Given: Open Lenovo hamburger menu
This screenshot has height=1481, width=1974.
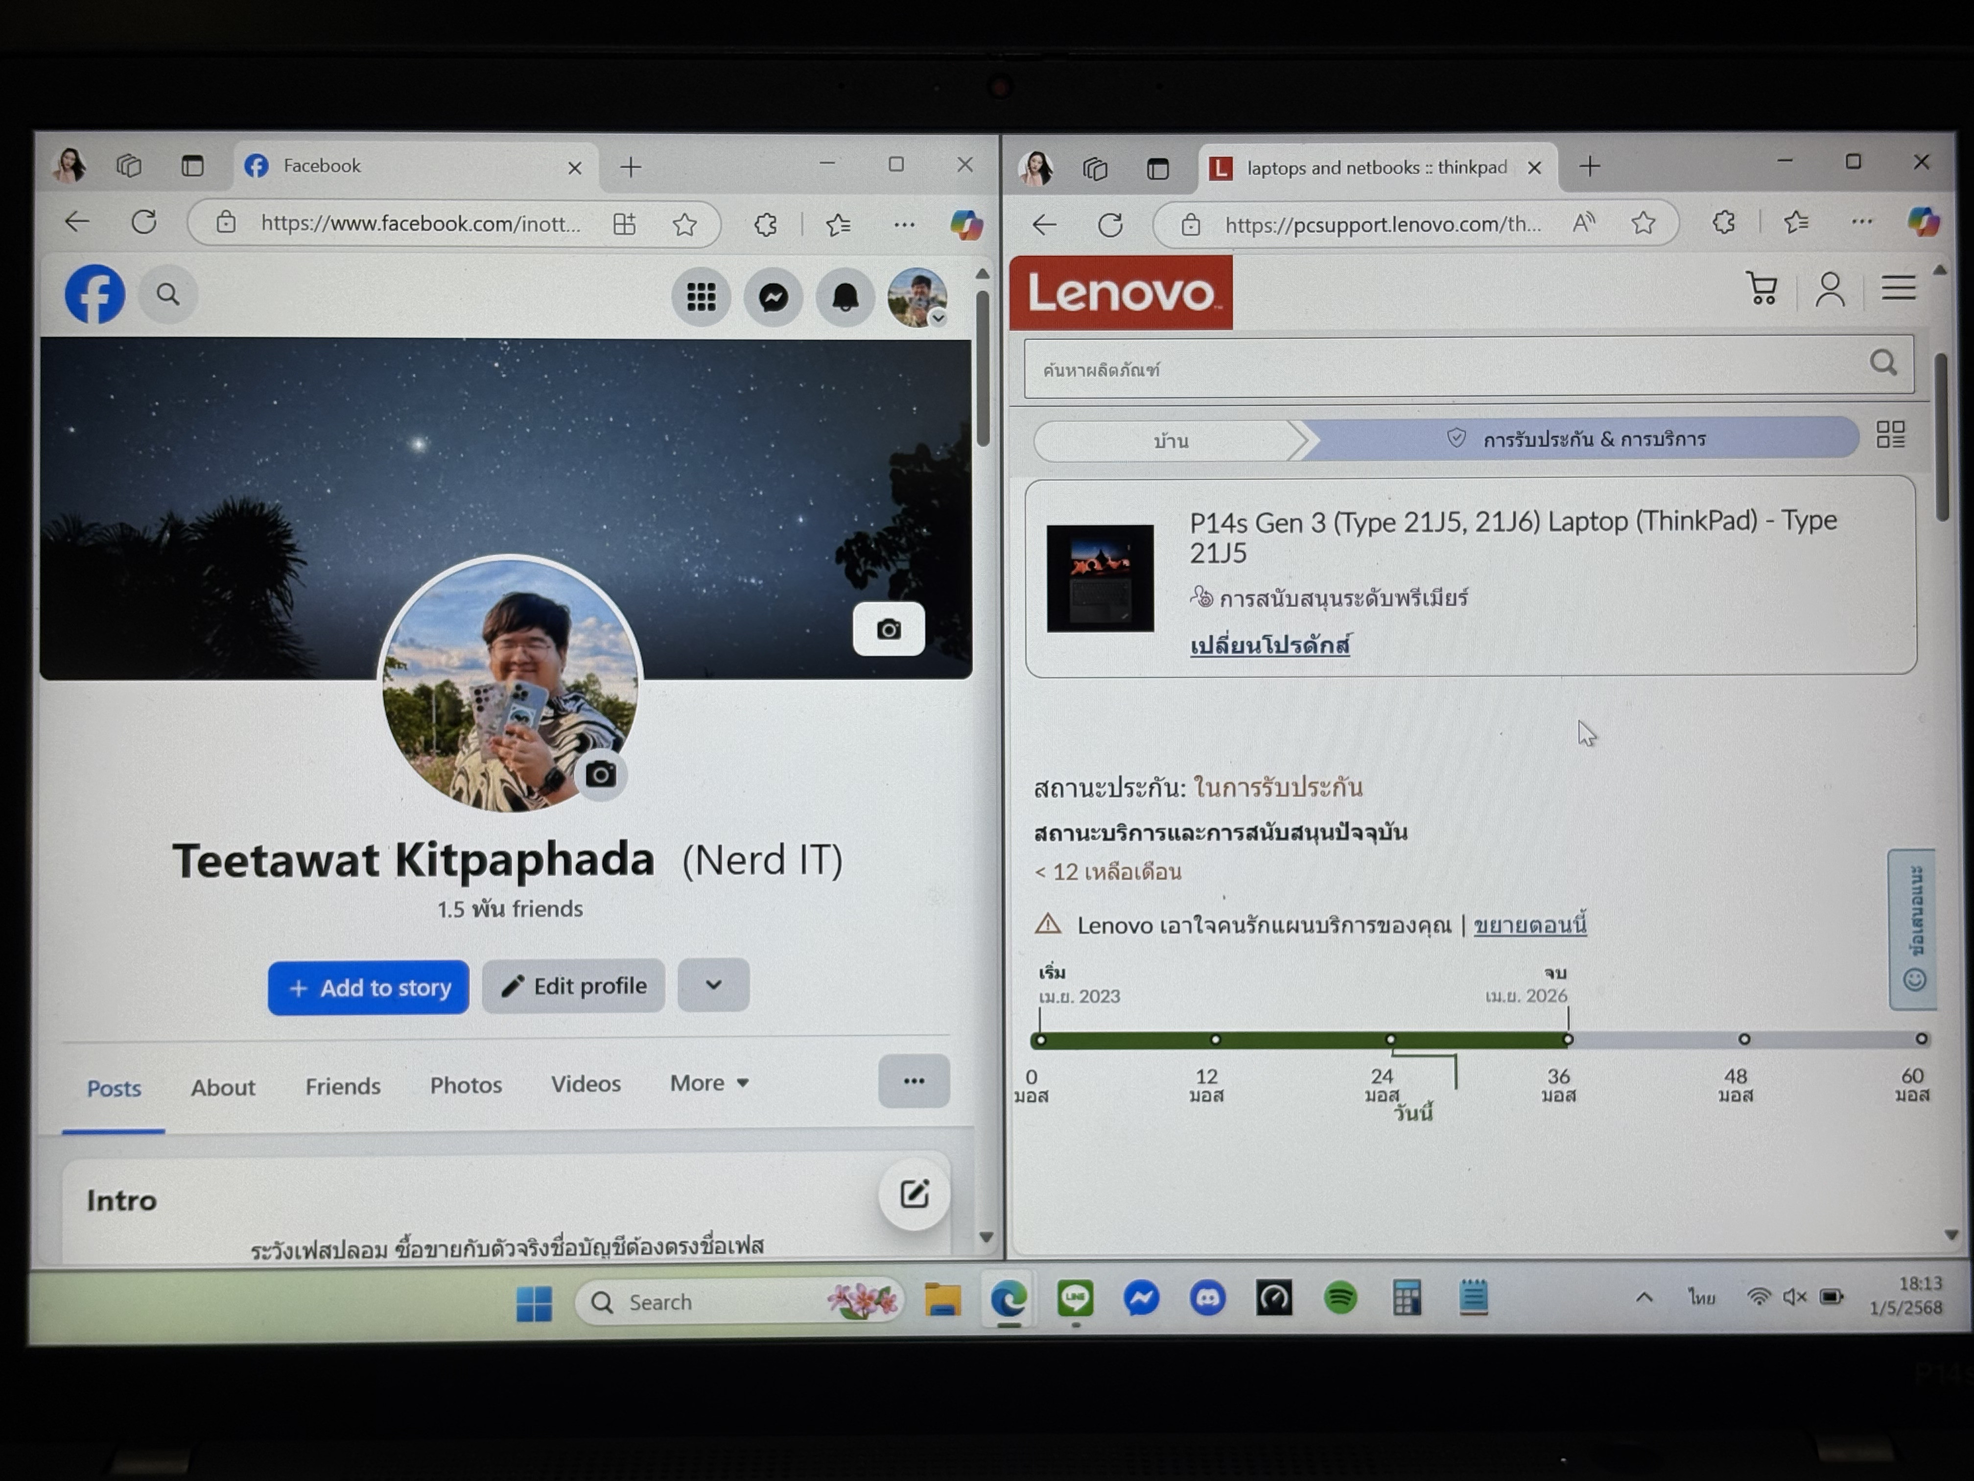Looking at the screenshot, I should [x=1898, y=287].
